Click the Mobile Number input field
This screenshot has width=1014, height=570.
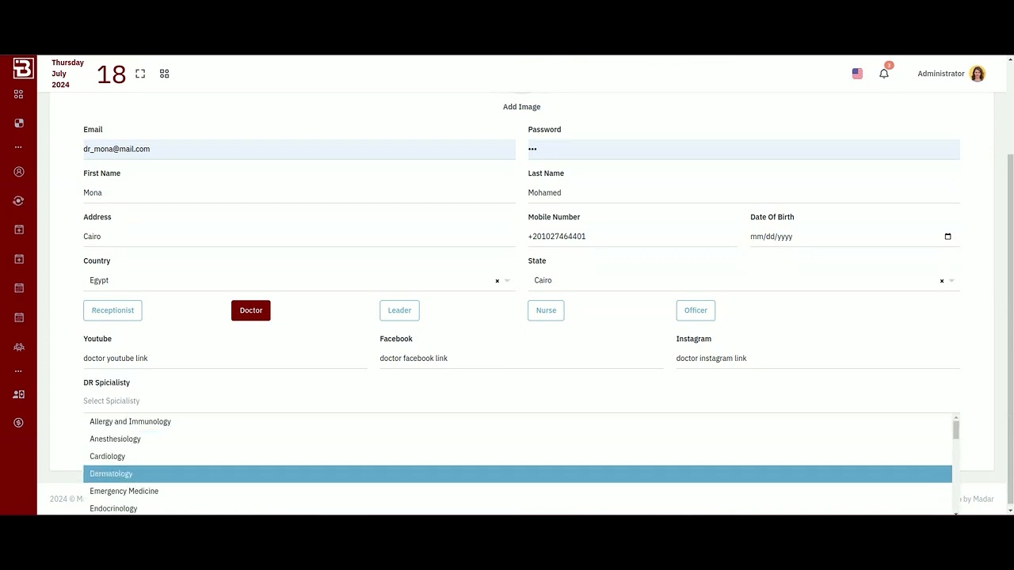[x=632, y=237]
